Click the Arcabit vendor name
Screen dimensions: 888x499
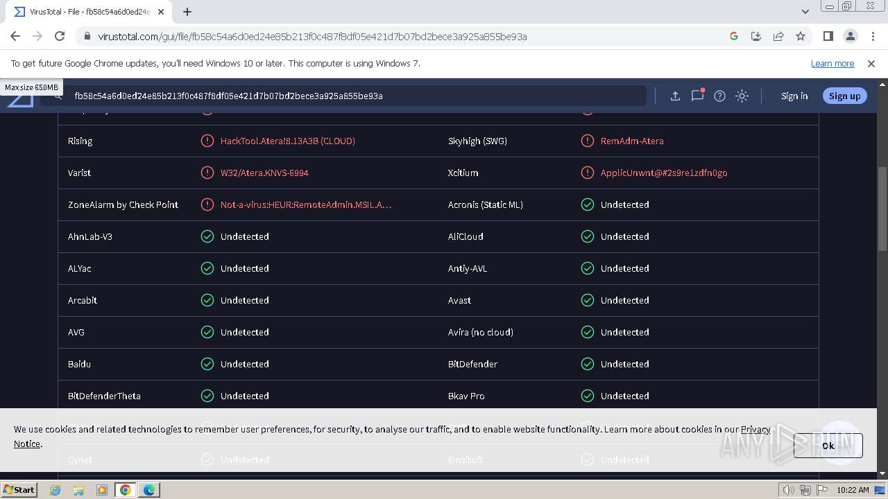(83, 300)
